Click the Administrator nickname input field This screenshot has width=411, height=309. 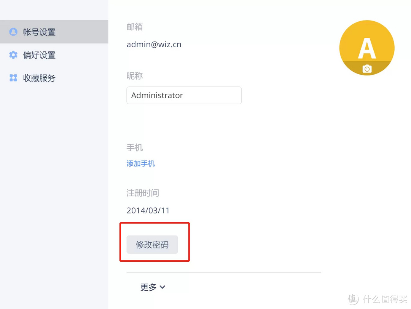pos(184,95)
